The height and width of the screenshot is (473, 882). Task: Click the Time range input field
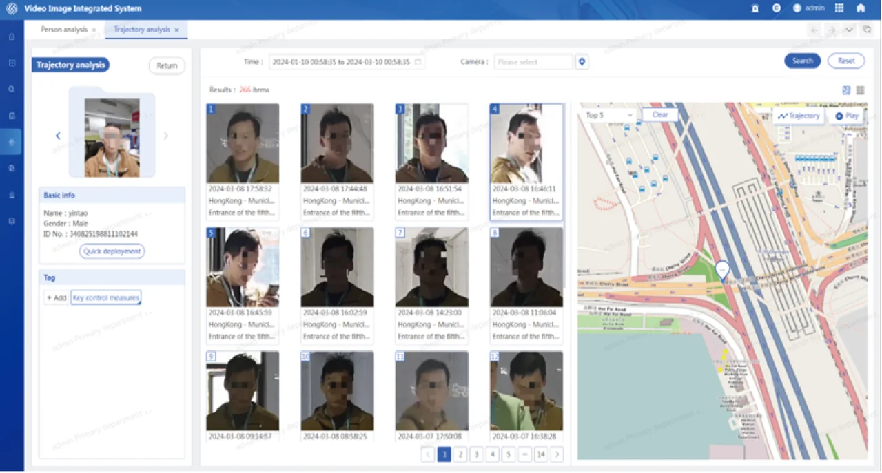[347, 62]
